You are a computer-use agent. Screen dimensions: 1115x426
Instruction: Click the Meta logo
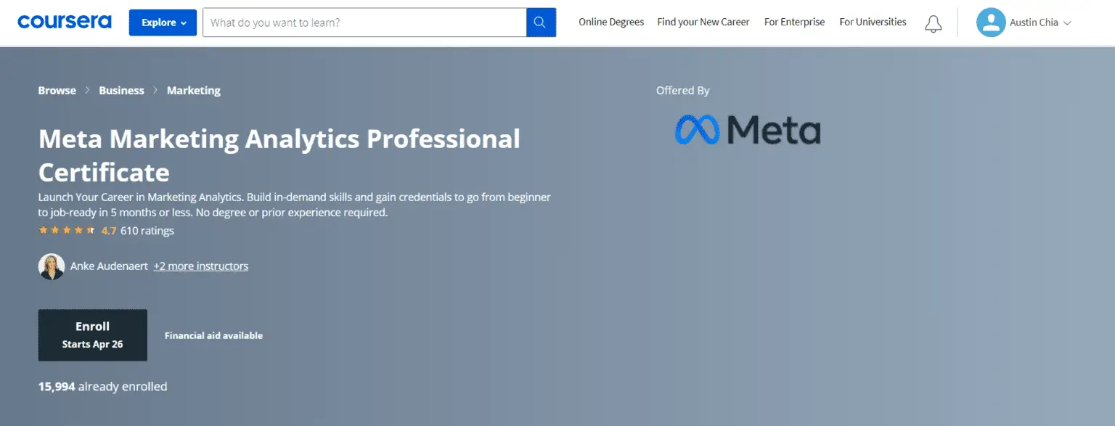(x=748, y=130)
